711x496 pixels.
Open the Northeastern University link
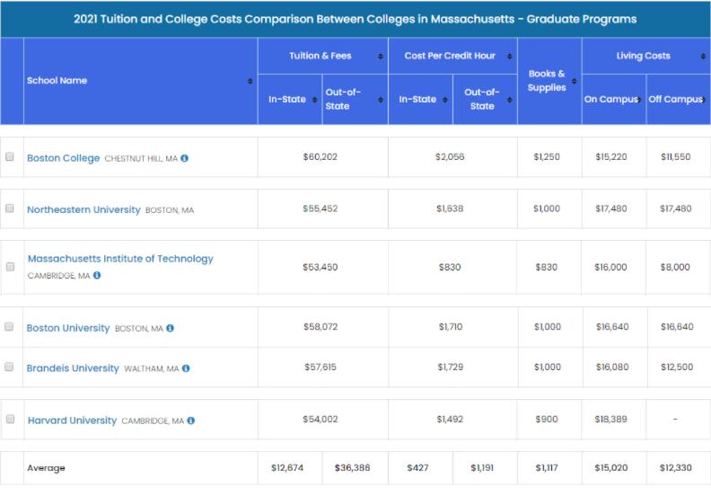click(83, 209)
